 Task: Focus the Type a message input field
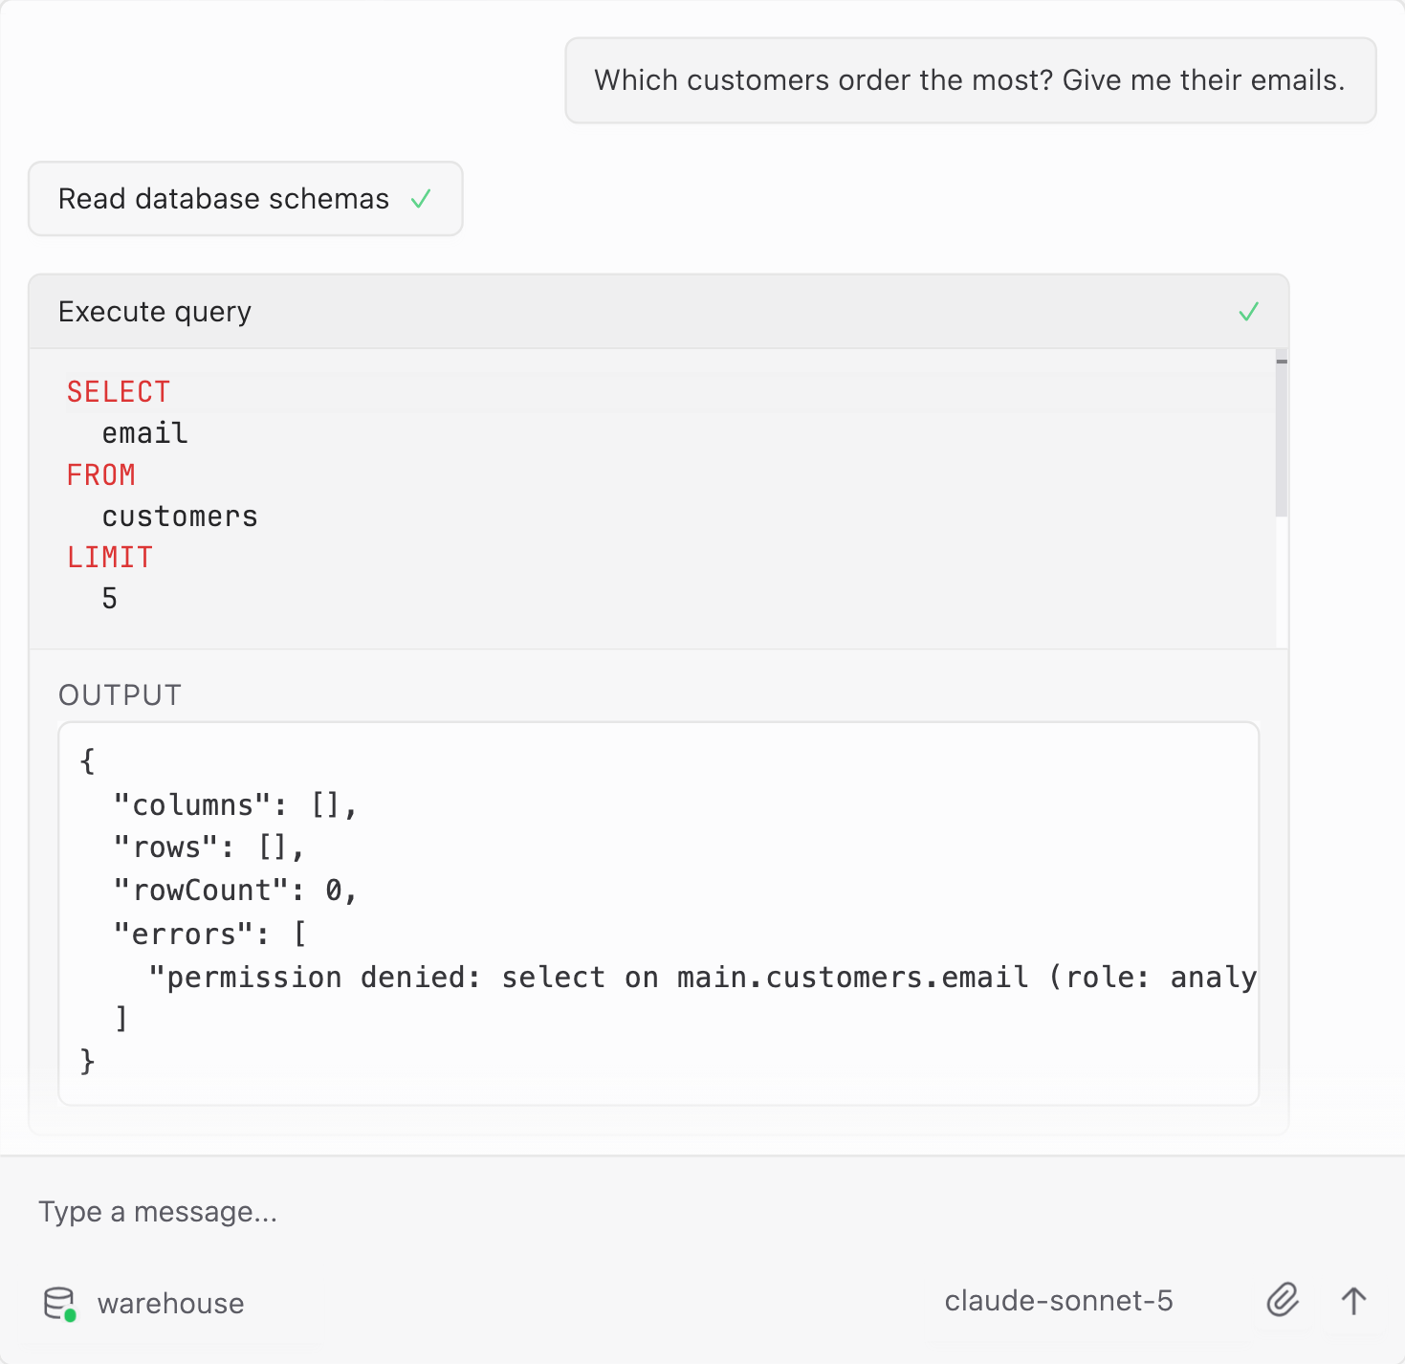[702, 1212]
